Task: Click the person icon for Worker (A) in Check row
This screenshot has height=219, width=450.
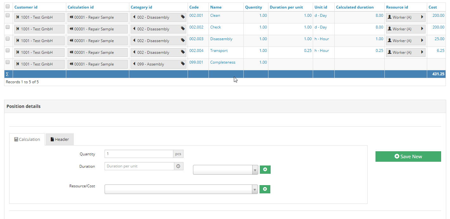Action: [x=389, y=29]
